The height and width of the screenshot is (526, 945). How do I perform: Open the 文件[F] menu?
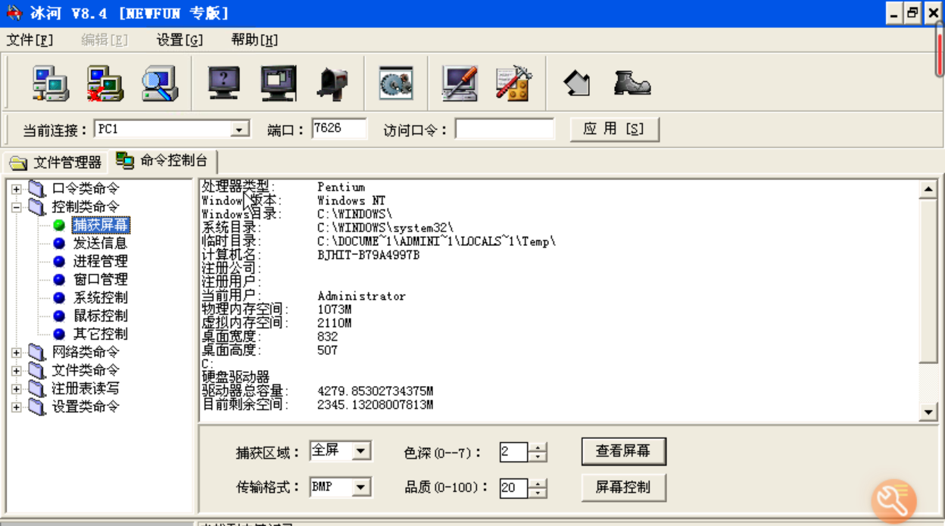[30, 40]
